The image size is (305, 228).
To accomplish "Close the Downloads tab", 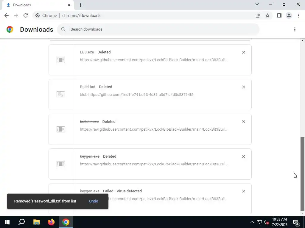I will [69, 5].
